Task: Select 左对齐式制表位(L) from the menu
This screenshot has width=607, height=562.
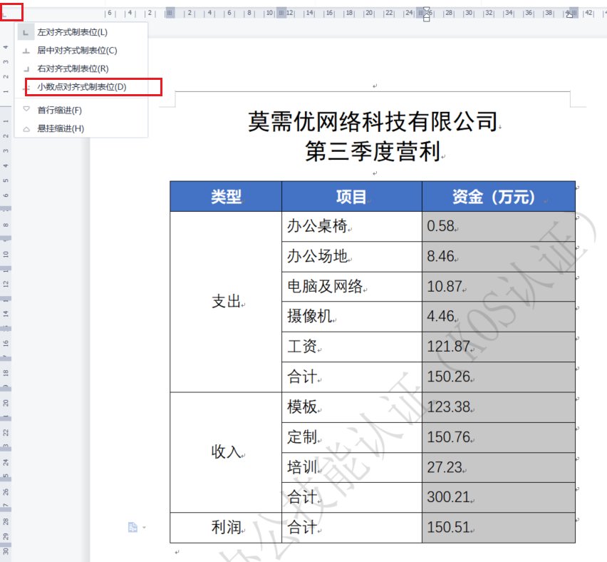Action: point(72,32)
